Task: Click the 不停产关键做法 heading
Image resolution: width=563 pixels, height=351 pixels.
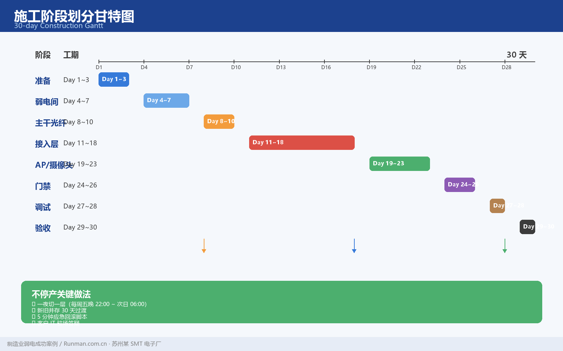Action: pos(61,294)
